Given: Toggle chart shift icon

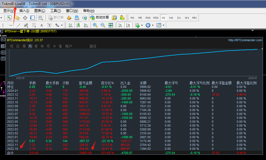Looking at the screenshot, I should [x=128, y=25].
